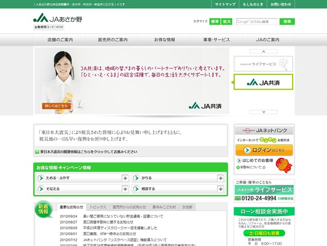Image resolution: width=327 pixels, height=246 pixels.
Task: Open the ローン相談会実施中 banner
Action: pos(264,211)
